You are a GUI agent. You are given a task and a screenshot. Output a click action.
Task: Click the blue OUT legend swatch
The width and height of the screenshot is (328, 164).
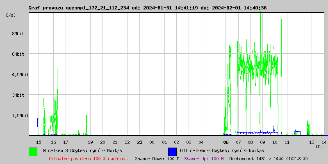click(172, 151)
